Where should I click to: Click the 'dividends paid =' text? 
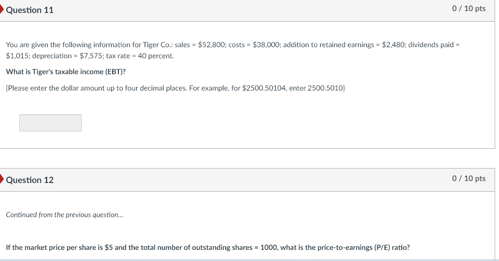434,45
